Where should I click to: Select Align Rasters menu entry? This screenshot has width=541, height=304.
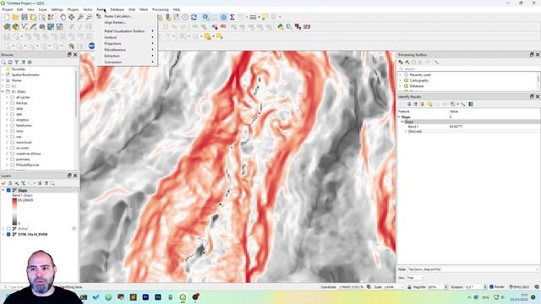(115, 23)
